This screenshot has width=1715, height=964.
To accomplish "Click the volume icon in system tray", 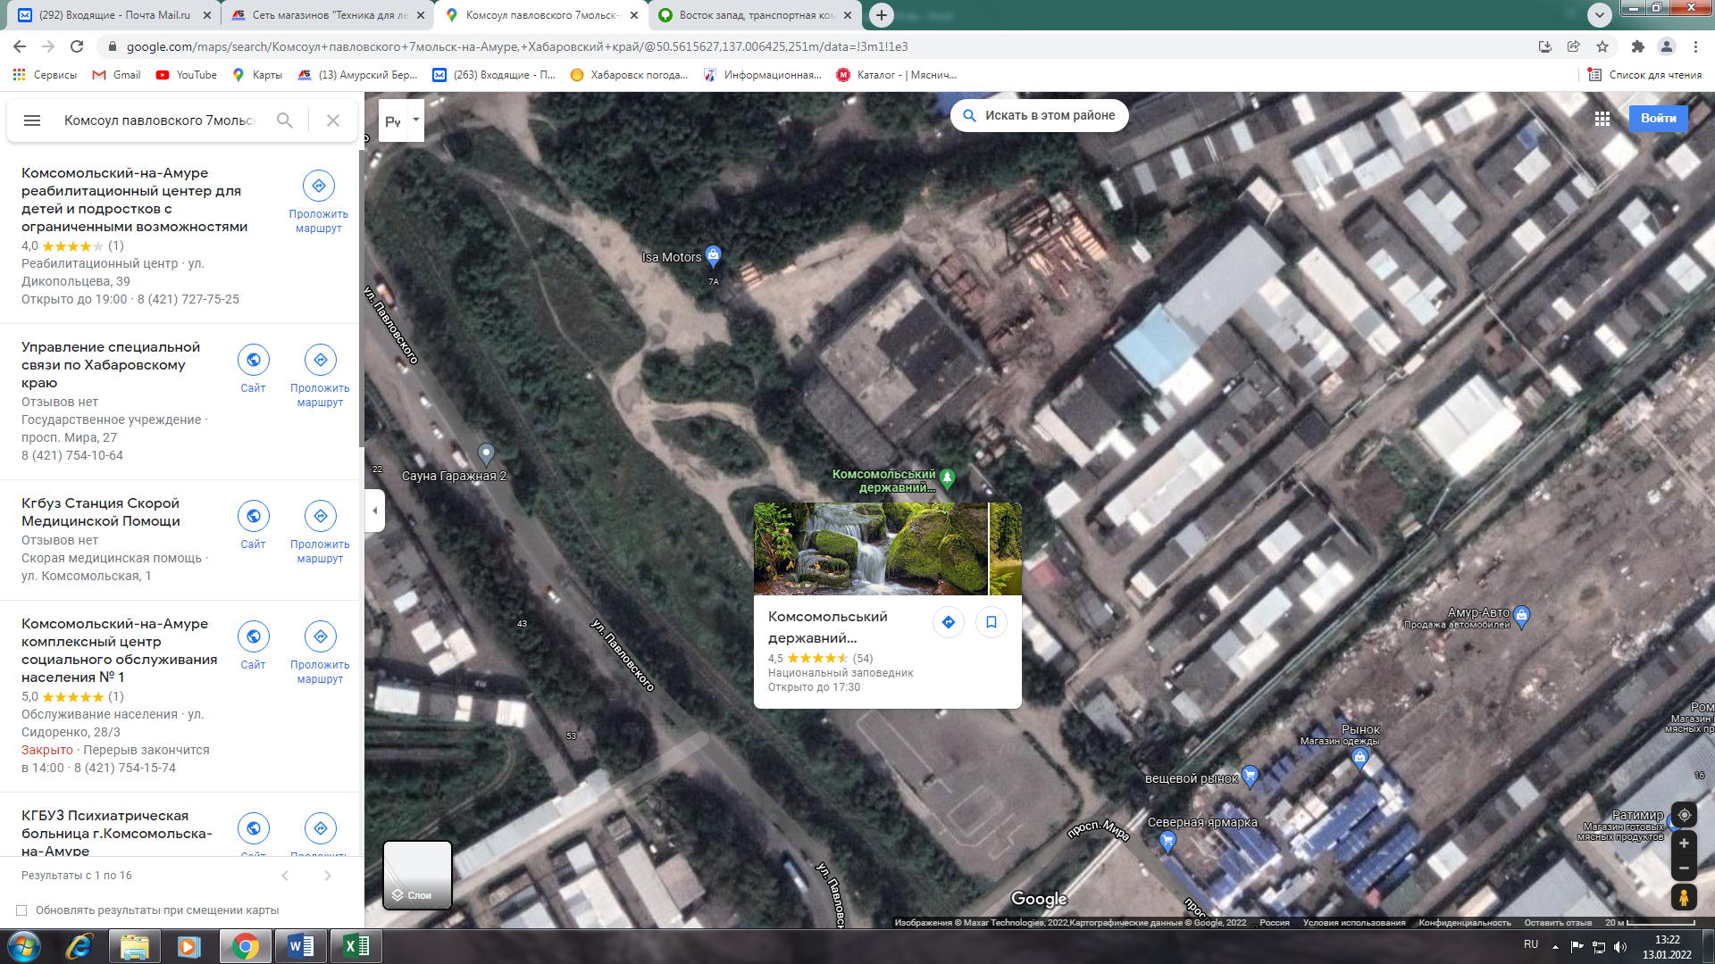I will [x=1620, y=946].
